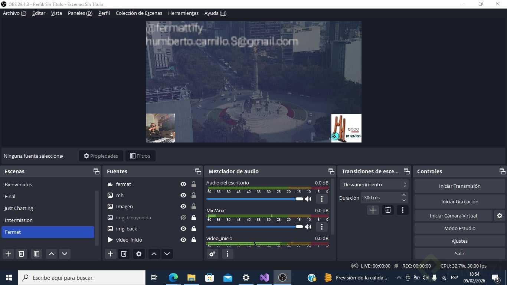
Task: Click the Windows taskbar search box
Action: (x=82, y=278)
